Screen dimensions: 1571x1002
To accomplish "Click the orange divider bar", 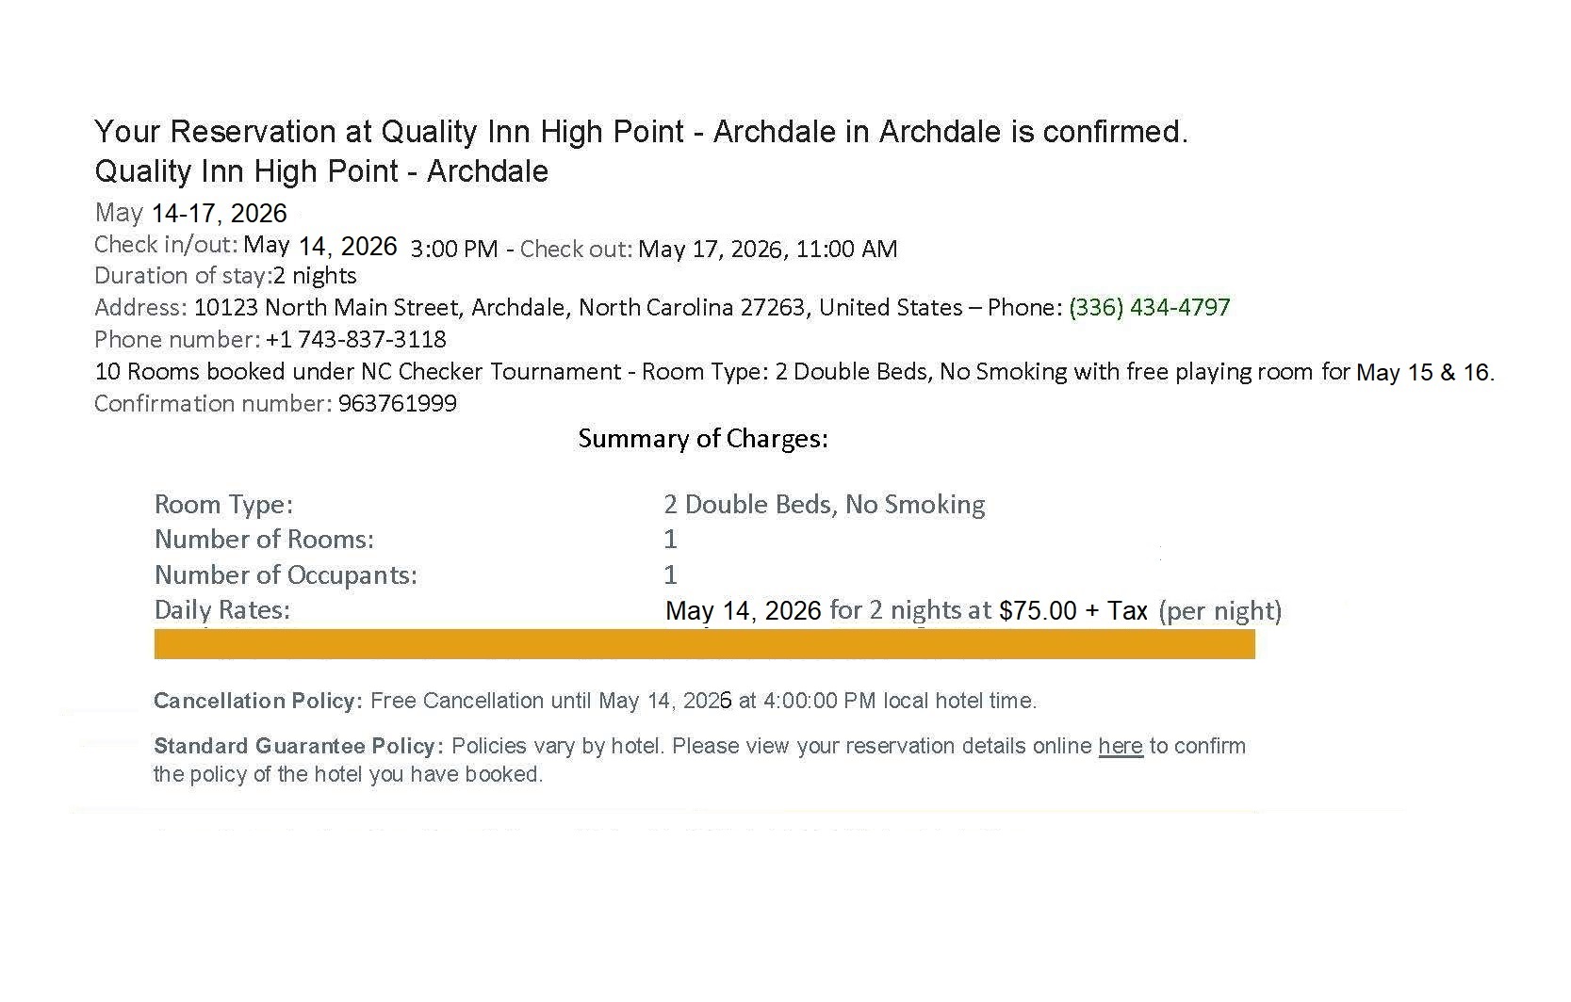I will 704,645.
